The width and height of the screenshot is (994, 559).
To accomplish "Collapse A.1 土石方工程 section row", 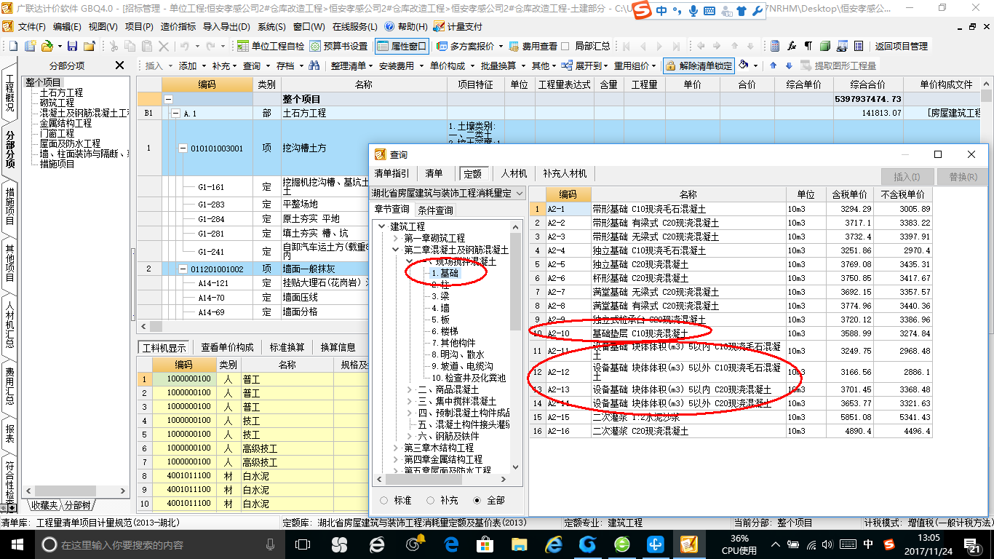I will pos(175,114).
